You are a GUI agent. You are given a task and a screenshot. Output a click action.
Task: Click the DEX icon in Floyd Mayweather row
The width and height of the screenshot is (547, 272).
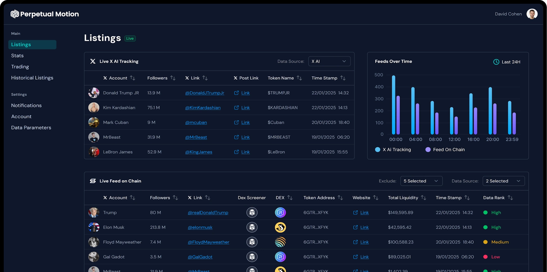pyautogui.click(x=281, y=242)
